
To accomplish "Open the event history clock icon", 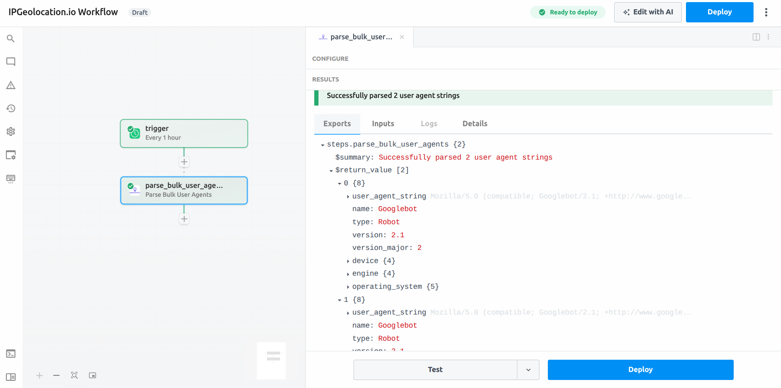I will [x=11, y=109].
